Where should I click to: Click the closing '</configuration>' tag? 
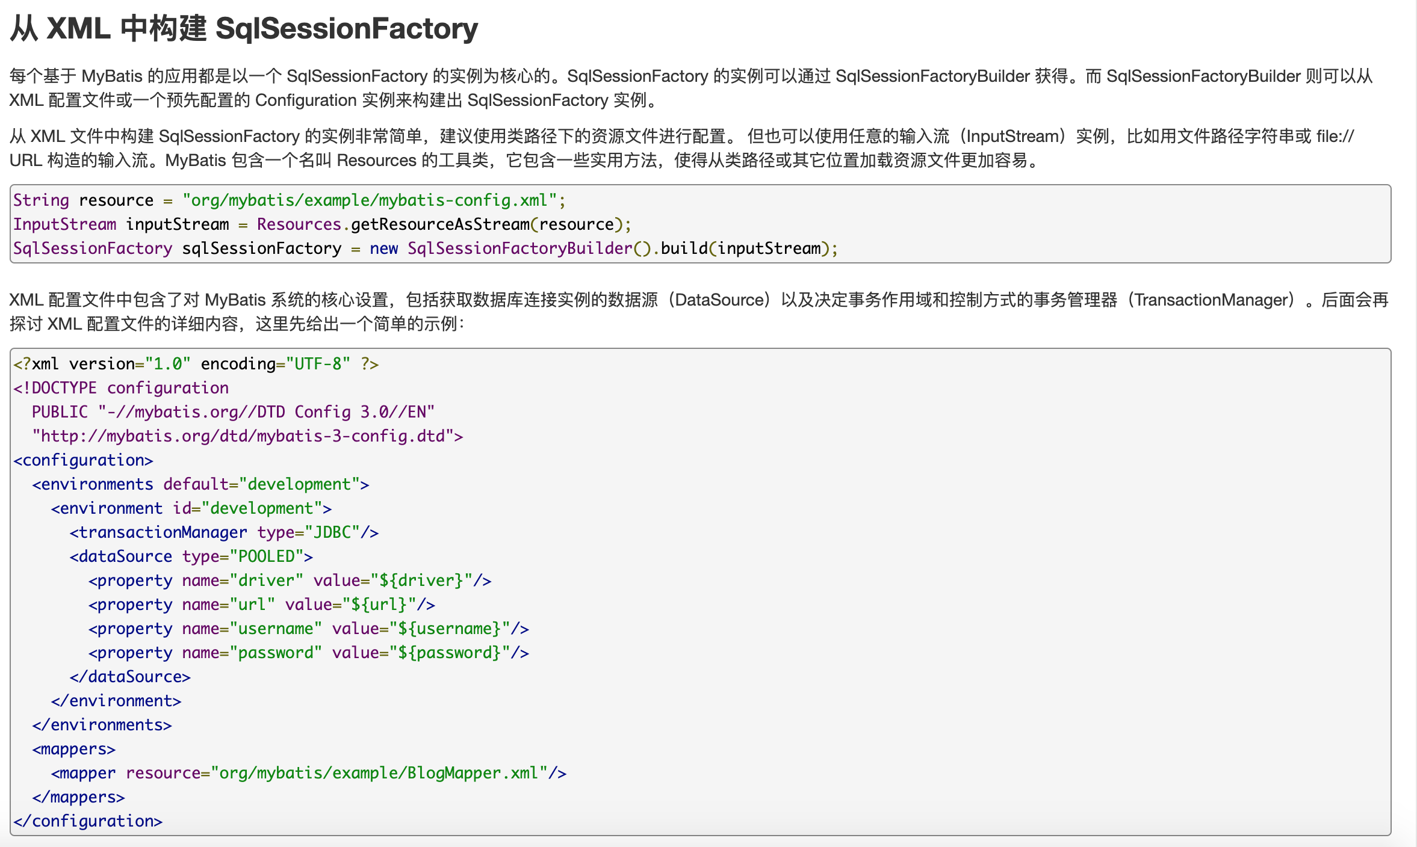88,821
